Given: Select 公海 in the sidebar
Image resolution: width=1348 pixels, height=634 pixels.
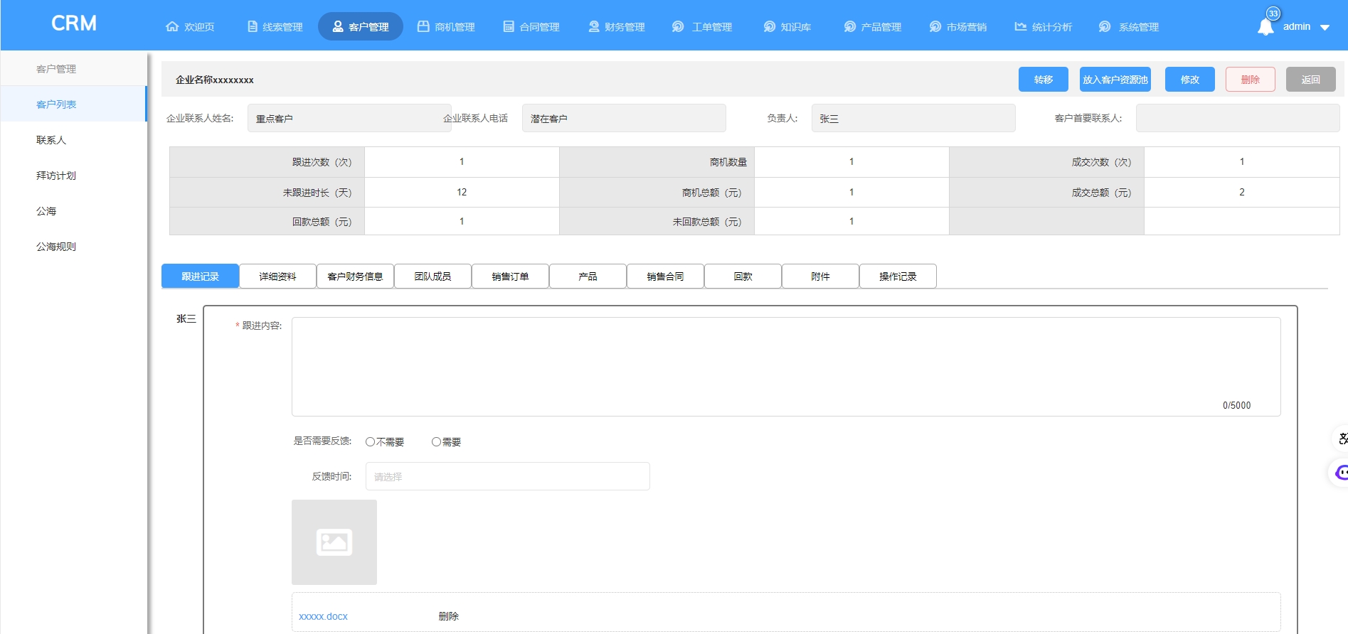Looking at the screenshot, I should click(x=73, y=210).
